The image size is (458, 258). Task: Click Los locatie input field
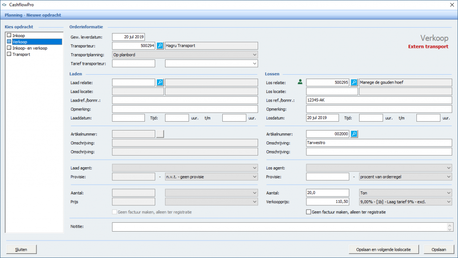[332, 91]
